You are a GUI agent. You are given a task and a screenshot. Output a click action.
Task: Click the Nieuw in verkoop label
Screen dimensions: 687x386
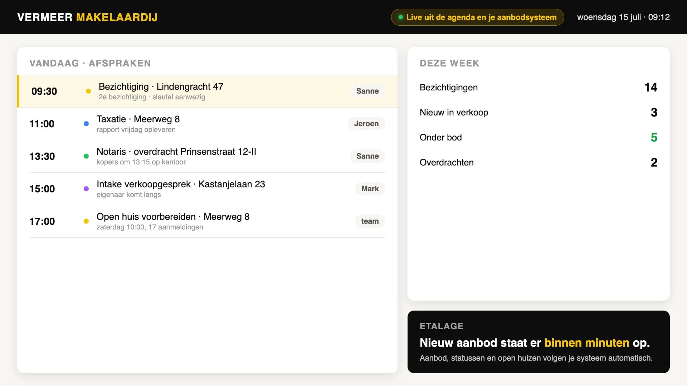454,112
